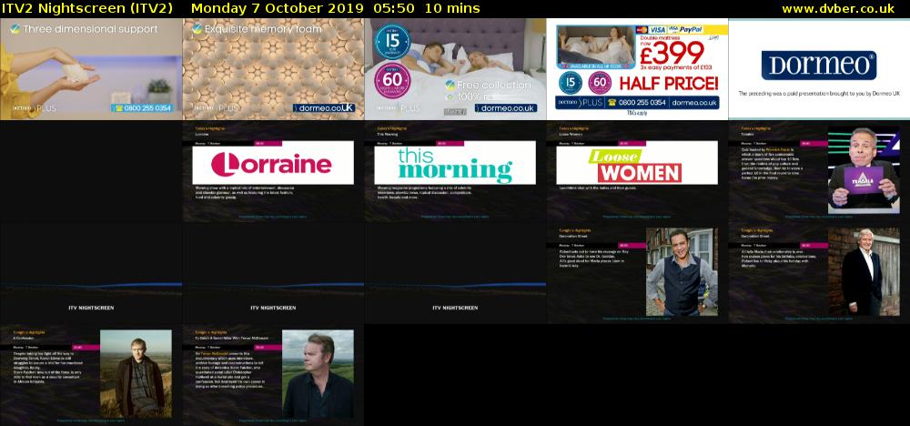This screenshot has width=910, height=426.
Task: Open the Coronation Street thumbnail with man in waistcoat
Action: click(x=637, y=273)
